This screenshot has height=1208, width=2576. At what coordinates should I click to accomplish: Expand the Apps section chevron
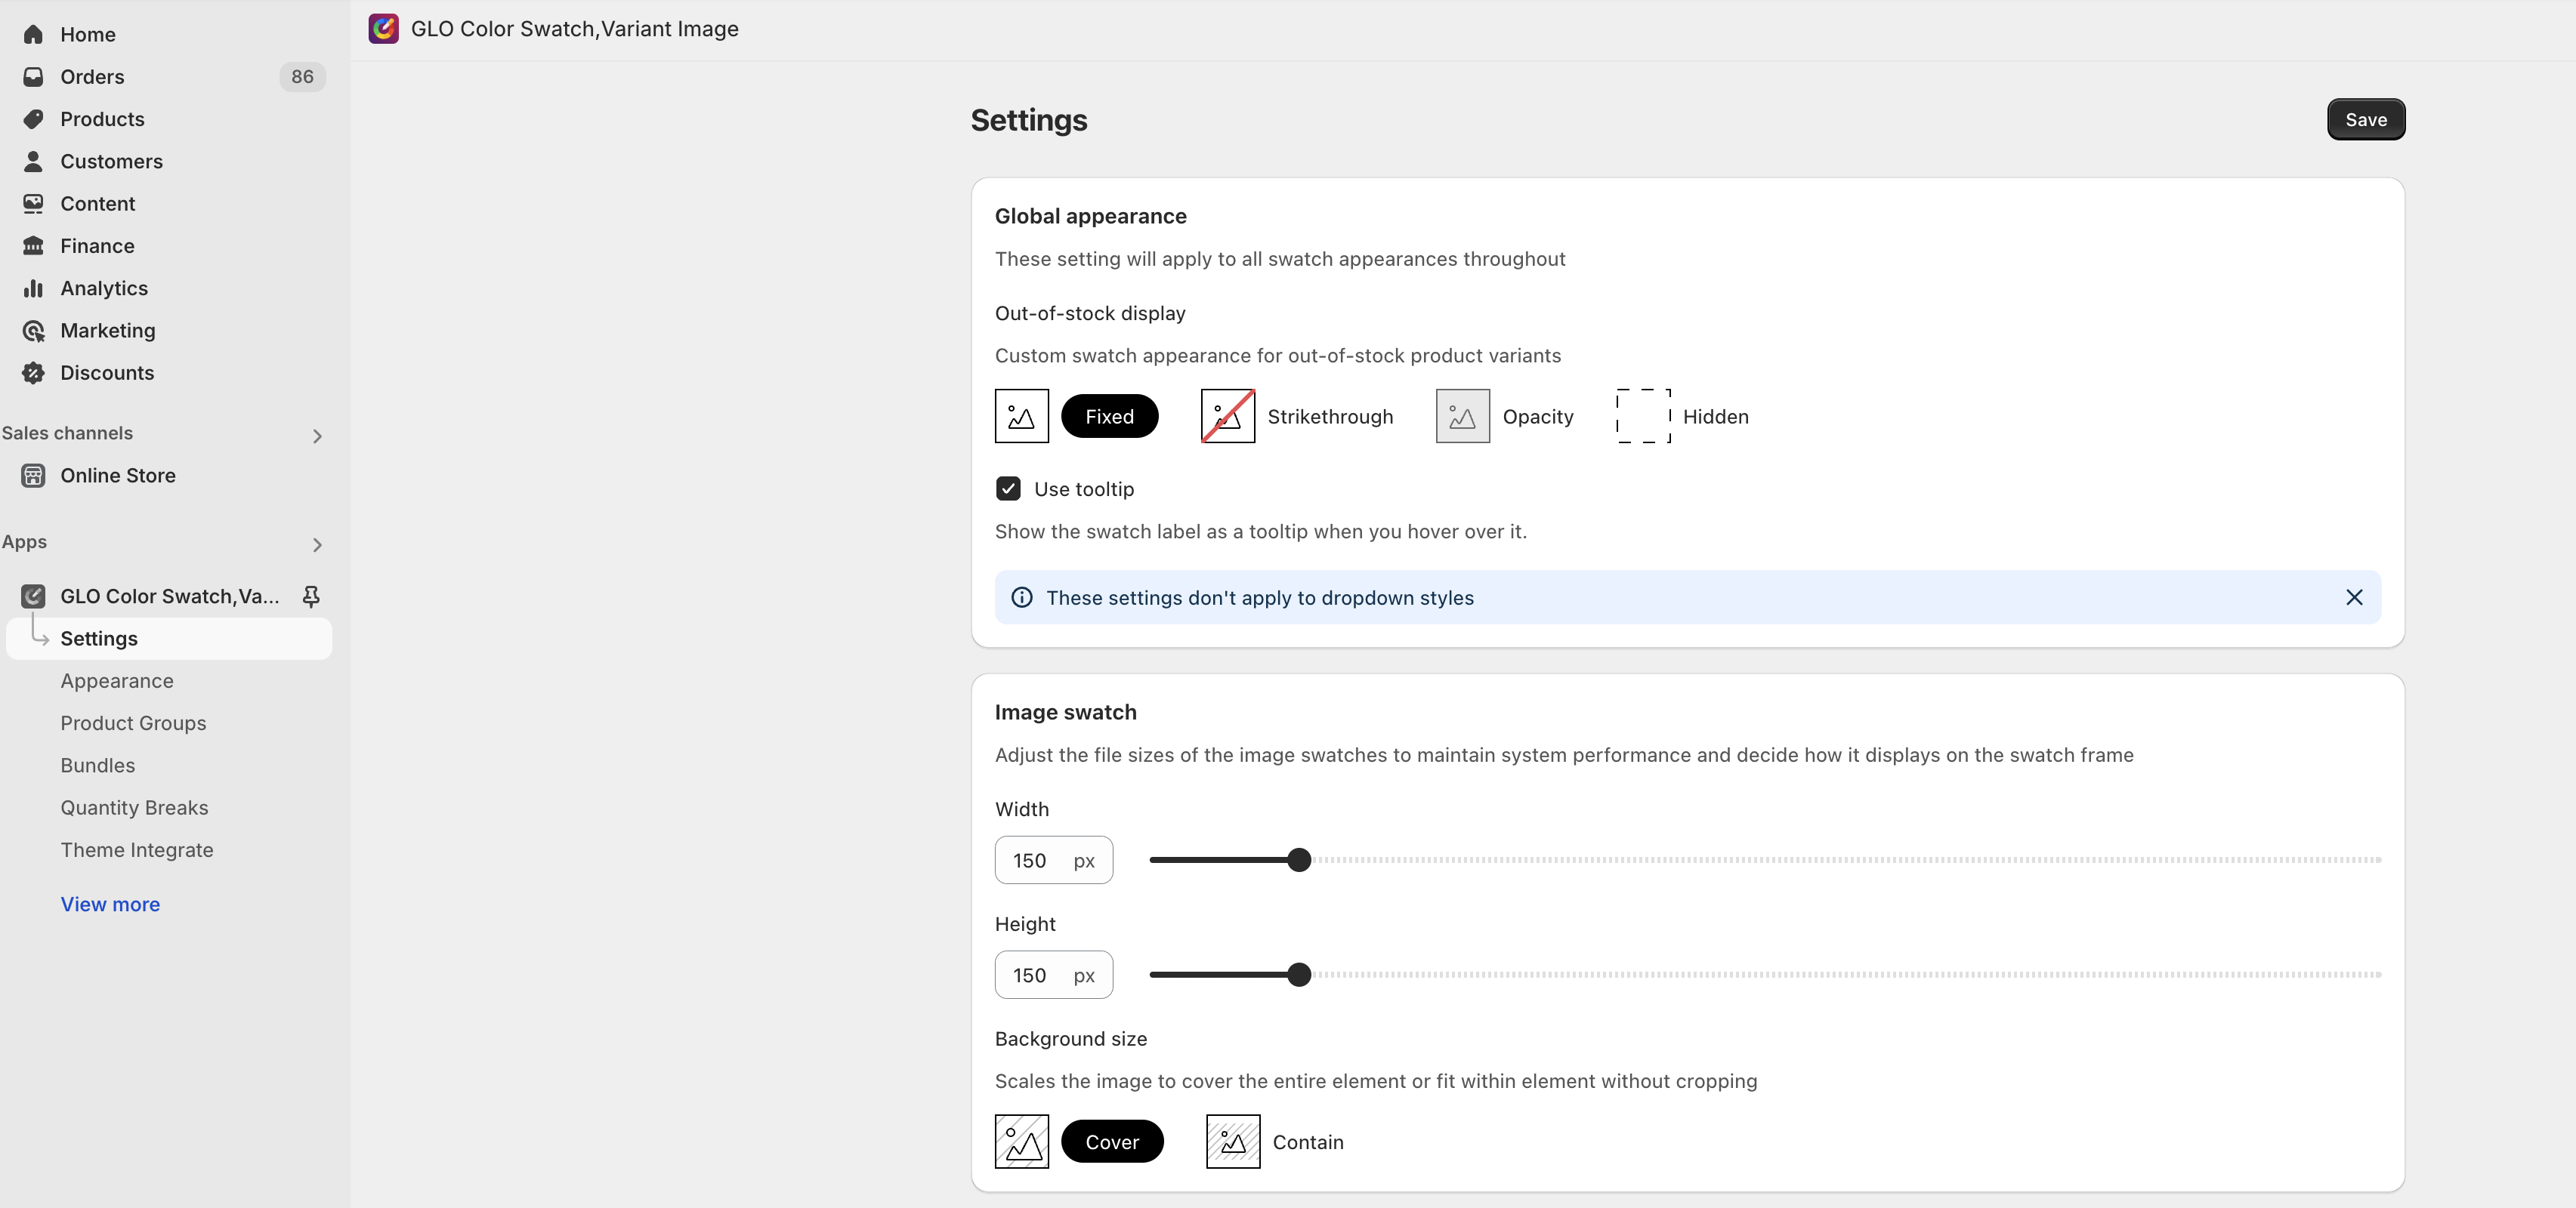tap(317, 544)
